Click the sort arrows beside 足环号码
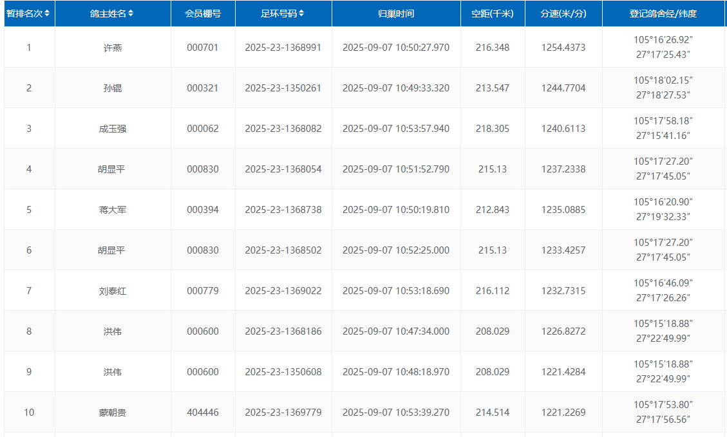This screenshot has width=727, height=437. [301, 14]
